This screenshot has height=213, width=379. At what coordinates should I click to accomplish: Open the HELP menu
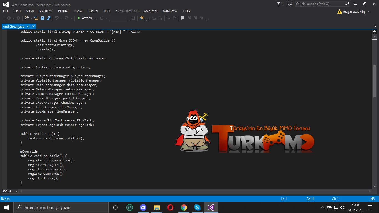[187, 11]
